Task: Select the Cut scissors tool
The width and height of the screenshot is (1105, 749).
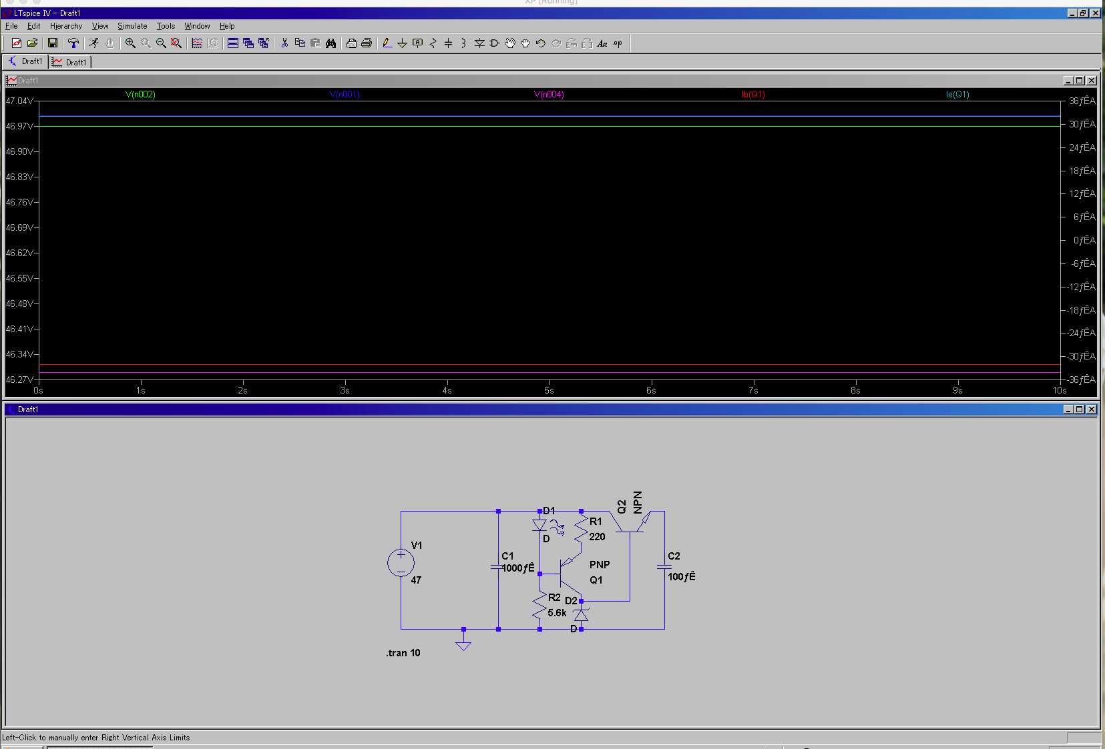Action: 284,43
